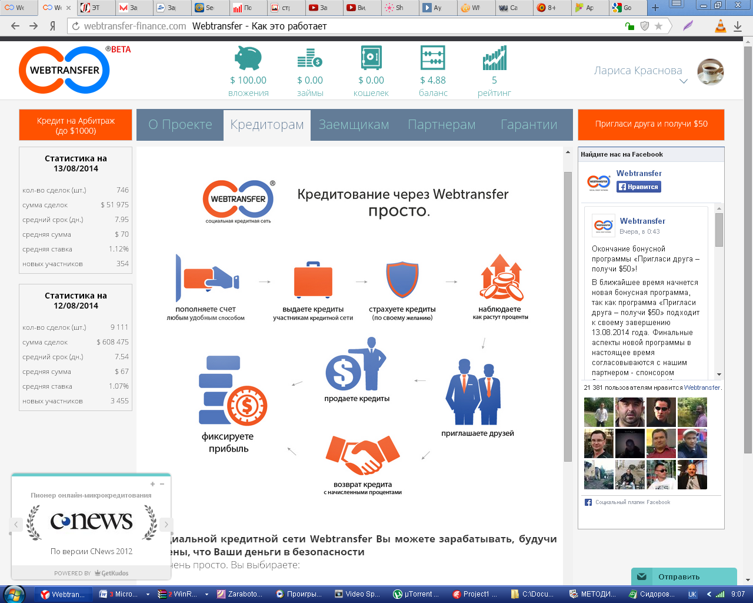
Task: Click the Facebook feed scrollbar down arrow
Action: (x=719, y=375)
